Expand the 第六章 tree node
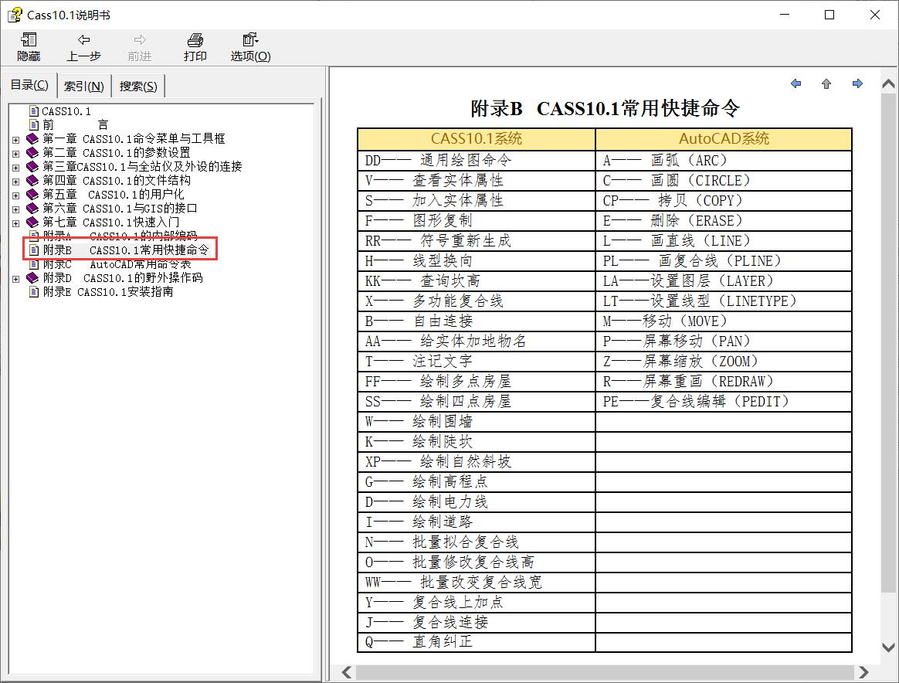The image size is (899, 683). pos(16,209)
